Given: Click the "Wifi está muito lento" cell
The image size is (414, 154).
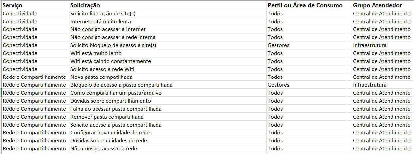Looking at the screenshot, I should pyautogui.click(x=96, y=53).
